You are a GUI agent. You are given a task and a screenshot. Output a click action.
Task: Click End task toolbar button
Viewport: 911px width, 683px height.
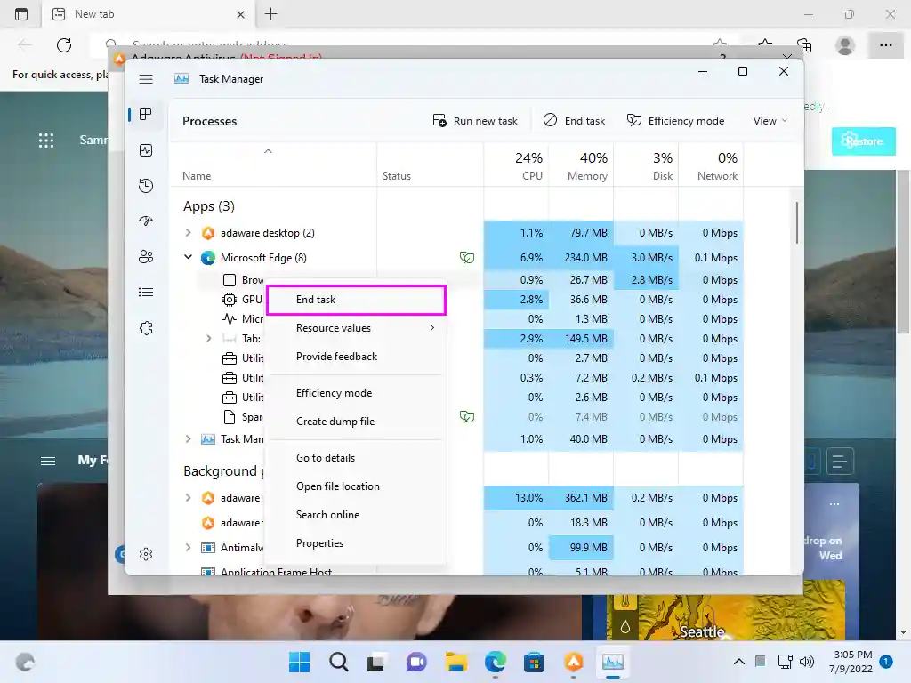(574, 121)
